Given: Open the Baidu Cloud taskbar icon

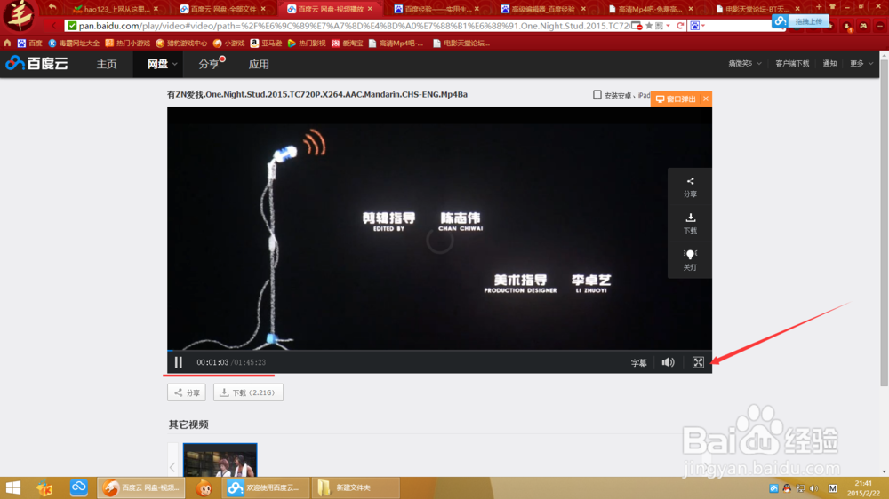Looking at the screenshot, I should [79, 487].
